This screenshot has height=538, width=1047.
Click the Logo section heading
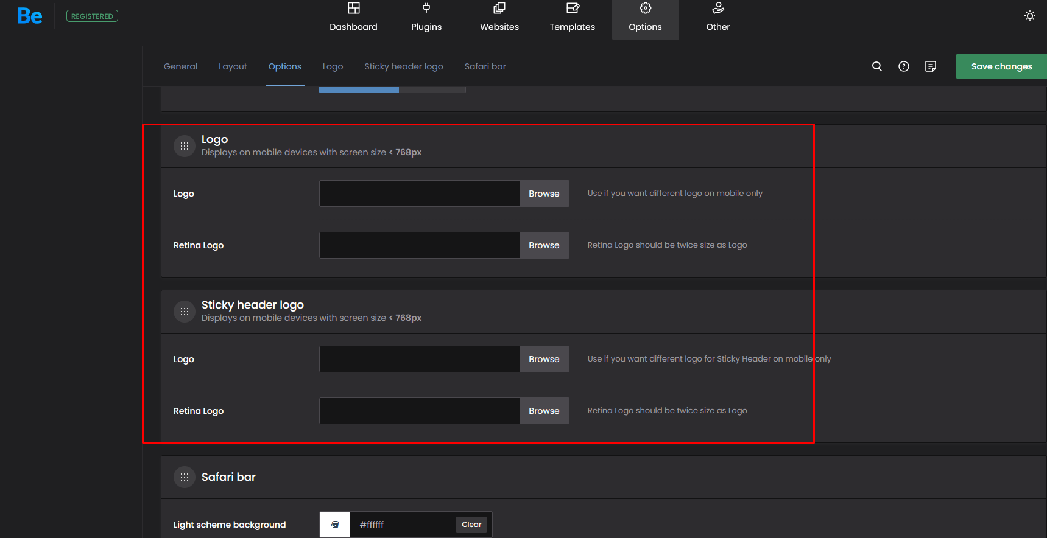tap(214, 139)
